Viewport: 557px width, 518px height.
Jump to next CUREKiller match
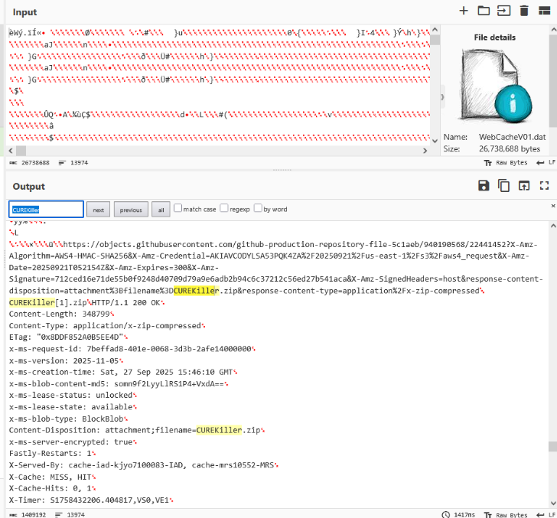[x=98, y=210]
